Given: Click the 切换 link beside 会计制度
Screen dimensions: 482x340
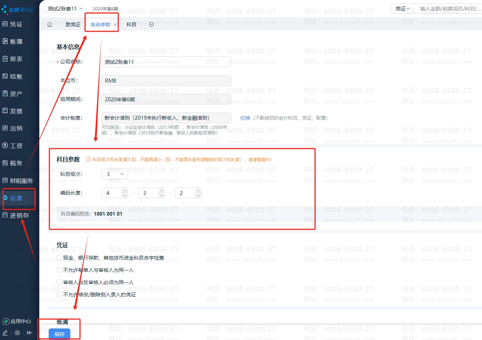Looking at the screenshot, I should [245, 118].
